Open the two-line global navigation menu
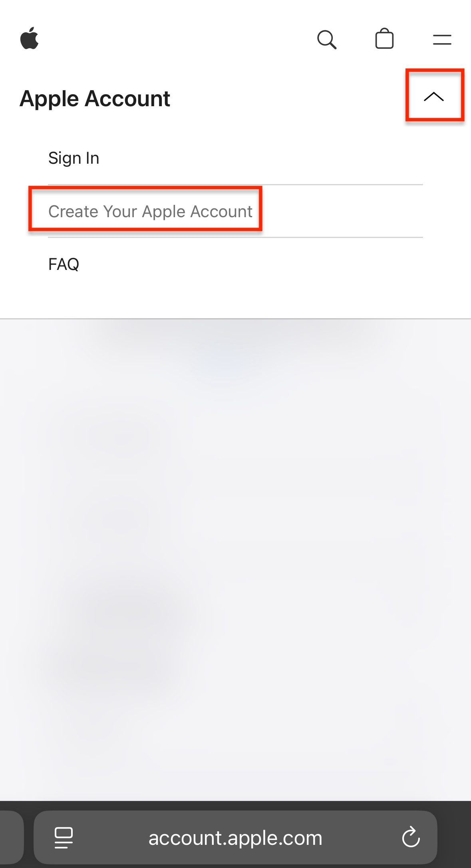The height and width of the screenshot is (868, 471). pos(442,40)
